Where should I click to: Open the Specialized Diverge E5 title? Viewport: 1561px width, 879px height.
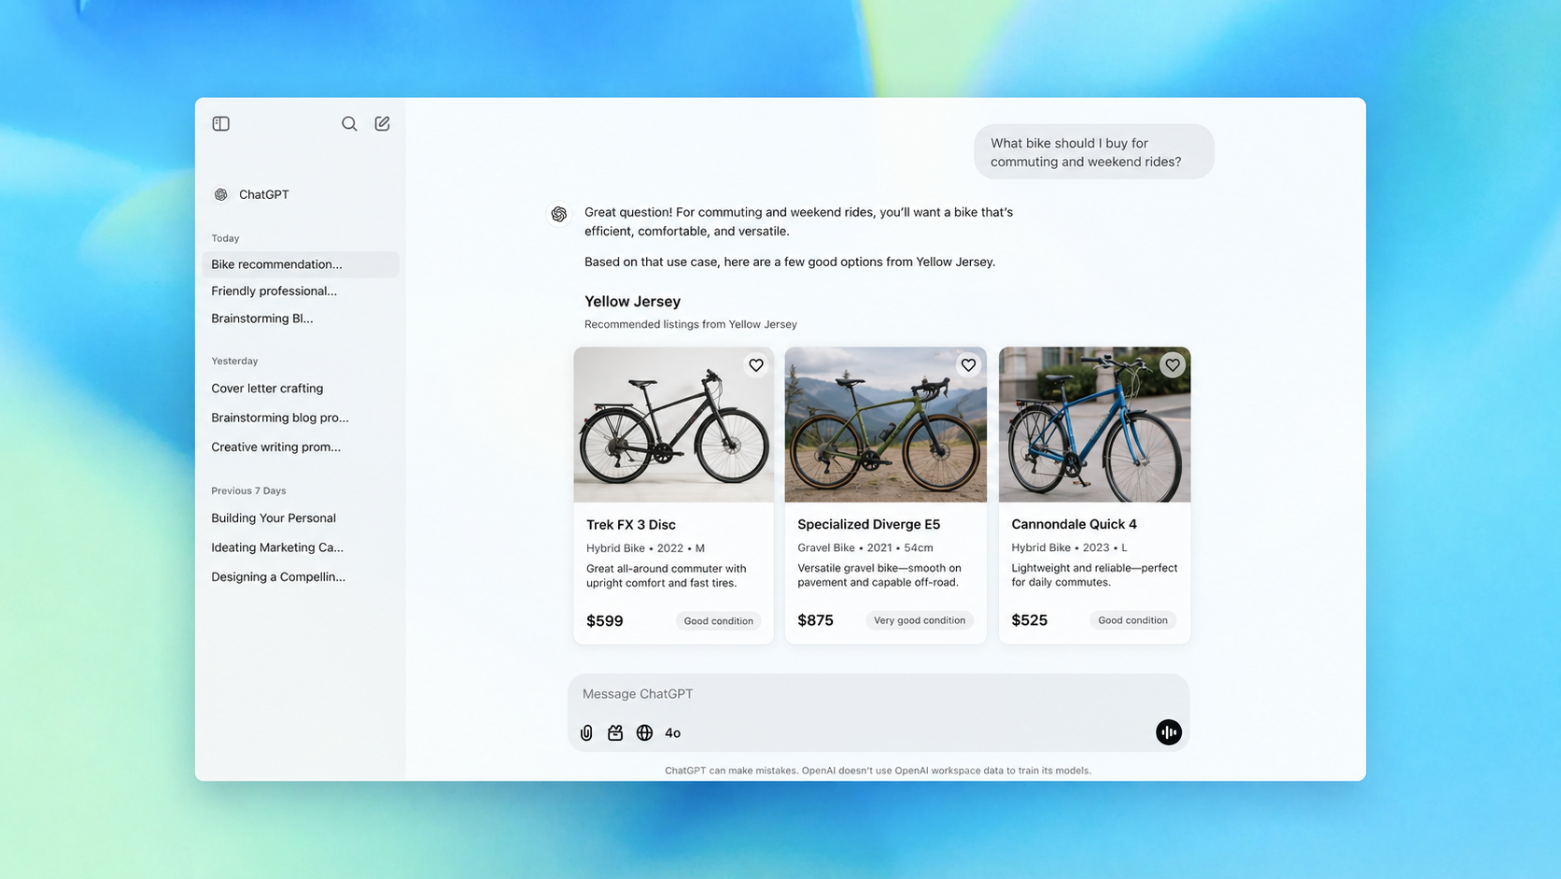click(x=868, y=525)
